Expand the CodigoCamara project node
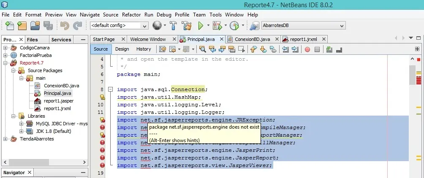Viewport: 424px width, 178px height. pos(5,48)
